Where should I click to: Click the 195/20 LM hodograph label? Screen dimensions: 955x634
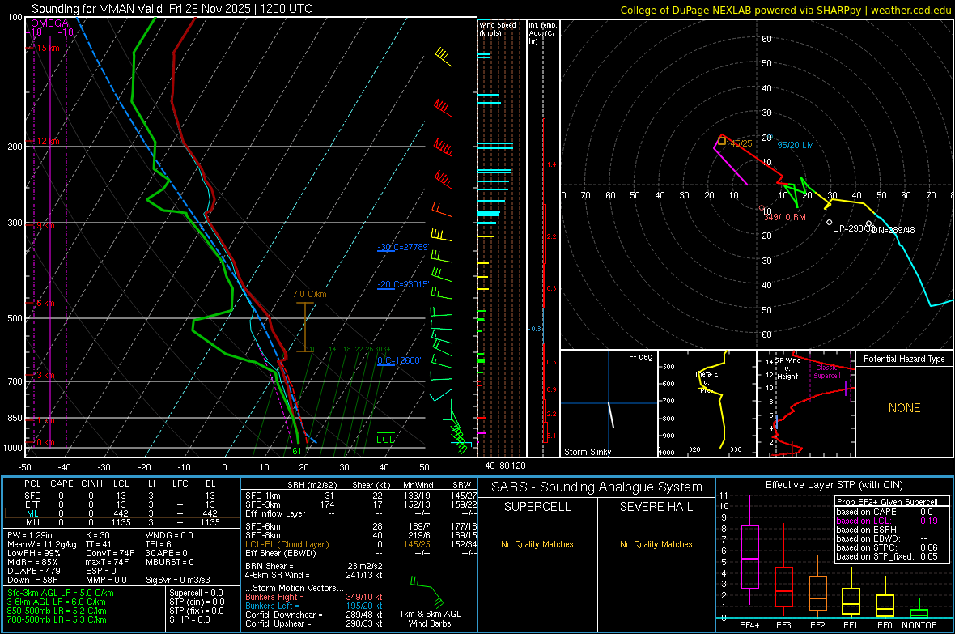(793, 145)
